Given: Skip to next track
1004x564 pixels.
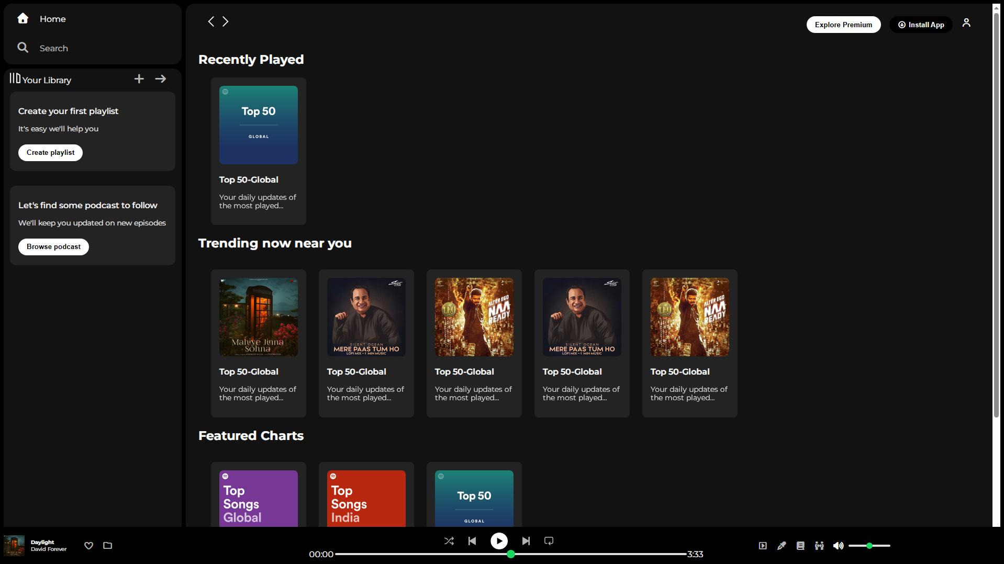Looking at the screenshot, I should tap(526, 541).
